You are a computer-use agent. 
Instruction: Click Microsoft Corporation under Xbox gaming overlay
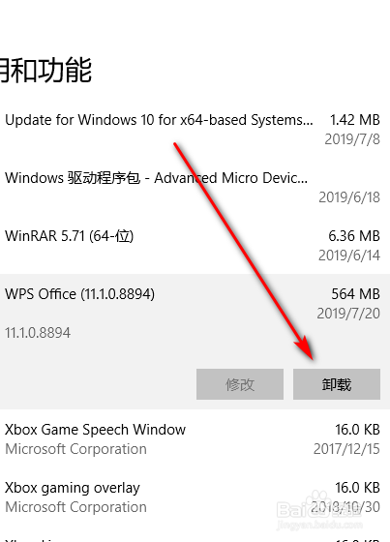(x=75, y=507)
